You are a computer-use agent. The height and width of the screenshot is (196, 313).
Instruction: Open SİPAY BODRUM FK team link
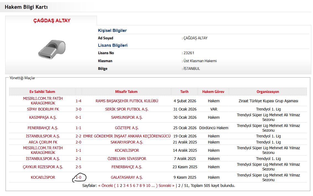tap(43, 109)
